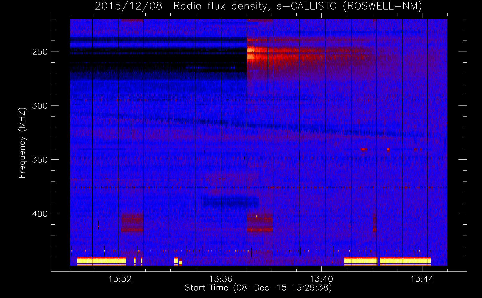The image size is (482, 298).
Task: Select the 400 frequency axis label
Action: 40,214
